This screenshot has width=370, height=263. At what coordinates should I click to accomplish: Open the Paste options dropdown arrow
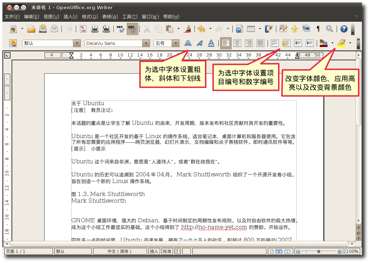point(178,29)
